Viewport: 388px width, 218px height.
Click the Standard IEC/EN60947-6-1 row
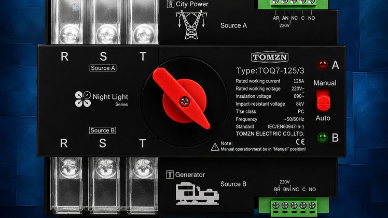270,127
